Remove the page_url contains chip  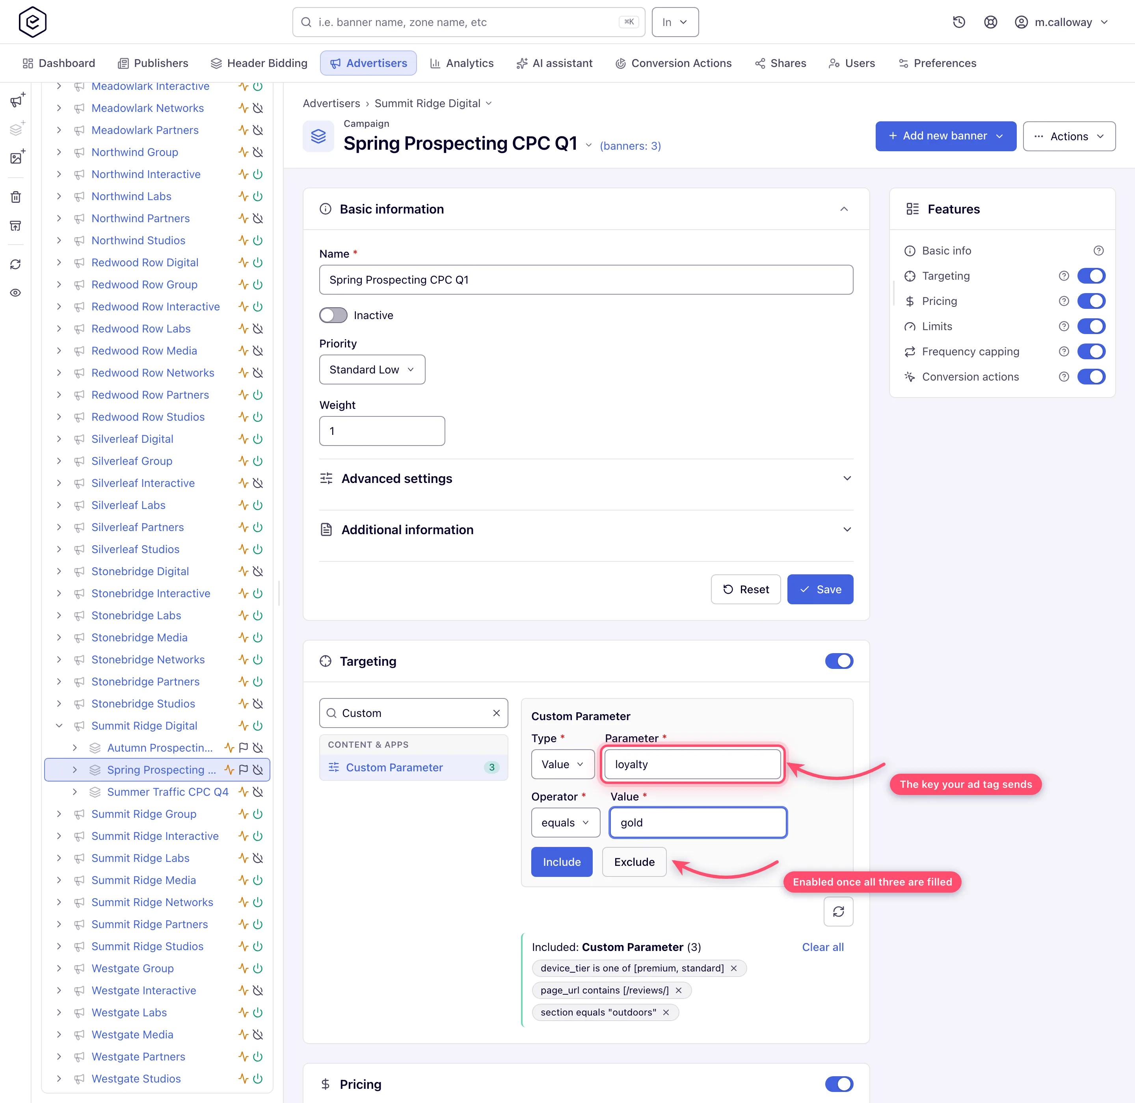678,991
